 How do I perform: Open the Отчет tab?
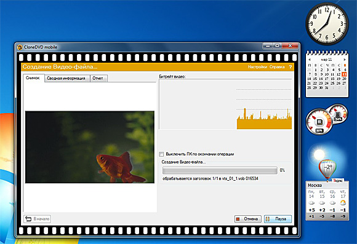[x=98, y=78]
